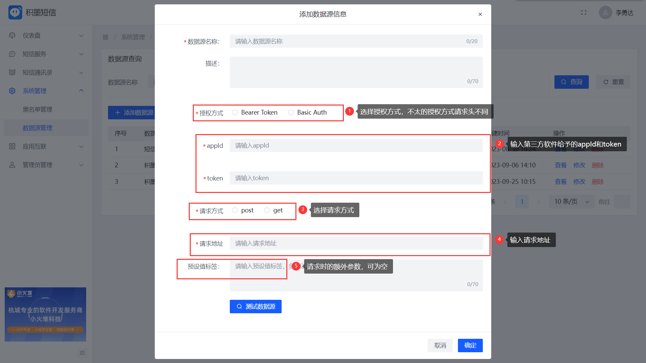This screenshot has width=646, height=363.
Task: Toggle fullscreen icon in top header
Action: 584,13
